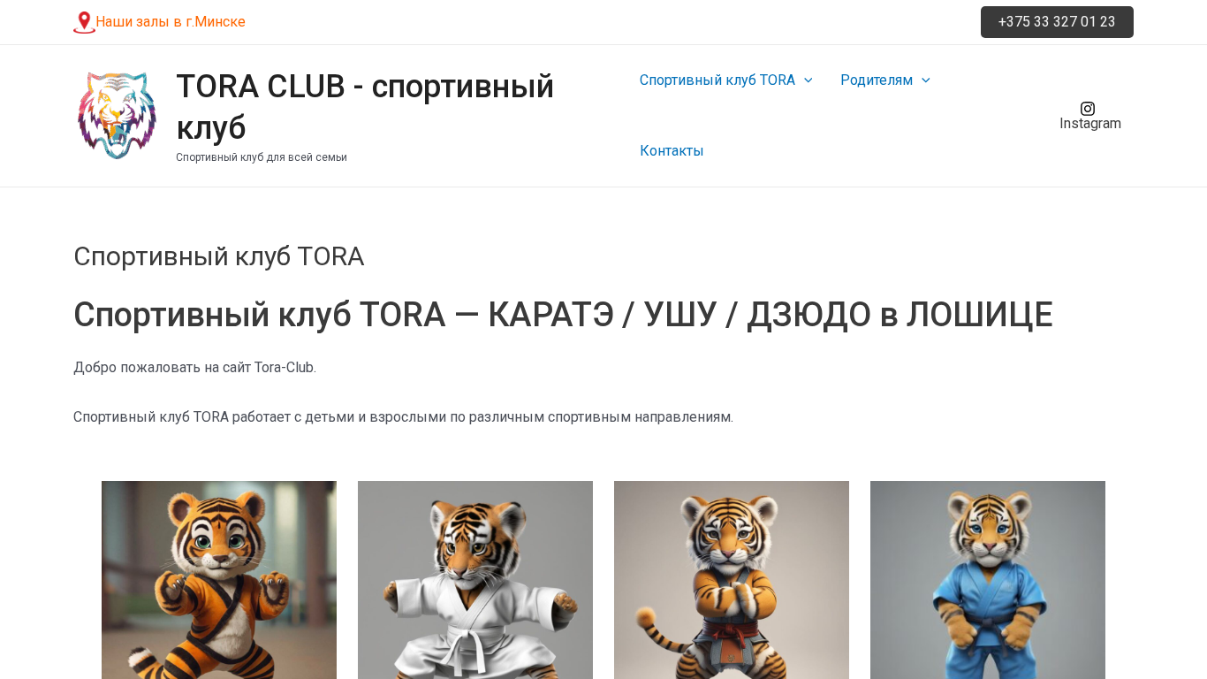The image size is (1207, 679).
Task: Click the Спортивный клуб для всей семьи tagline
Action: [x=262, y=157]
